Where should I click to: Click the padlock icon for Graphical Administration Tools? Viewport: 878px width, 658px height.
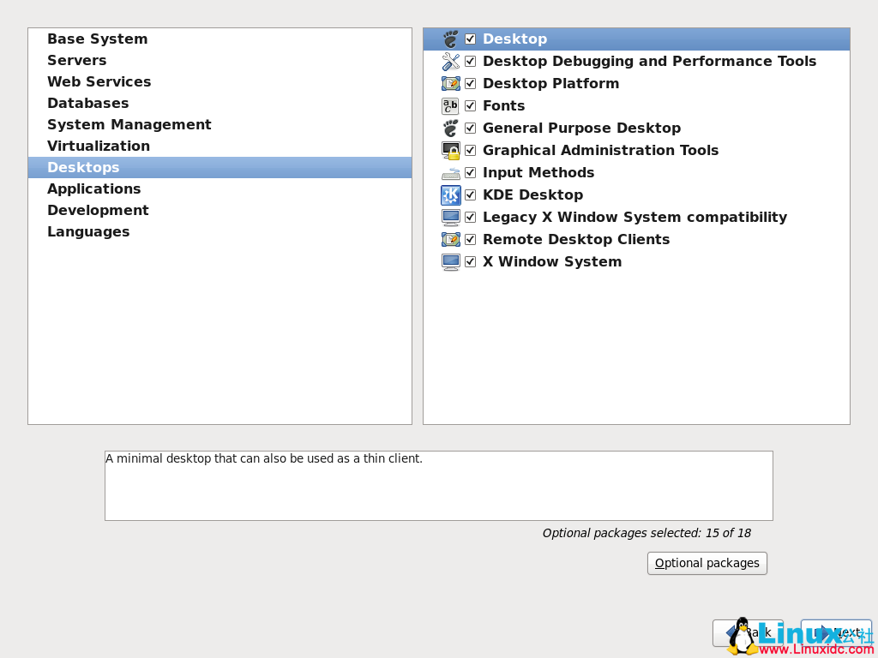pos(449,150)
